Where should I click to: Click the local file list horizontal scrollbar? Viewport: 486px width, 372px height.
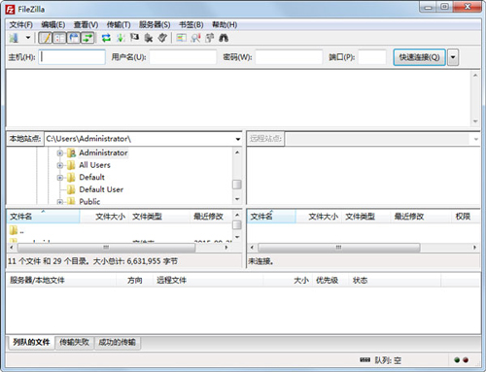click(106, 248)
